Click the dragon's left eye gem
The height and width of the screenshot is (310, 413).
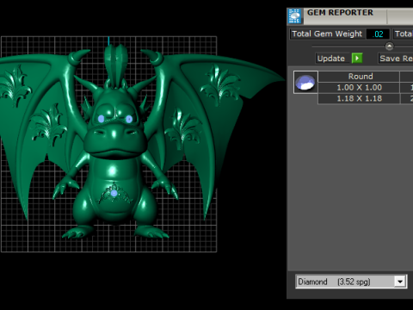(x=101, y=119)
